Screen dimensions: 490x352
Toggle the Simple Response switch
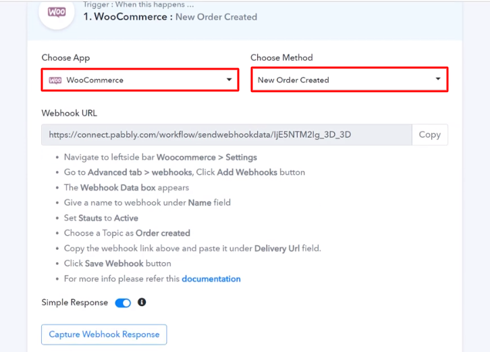click(x=123, y=303)
